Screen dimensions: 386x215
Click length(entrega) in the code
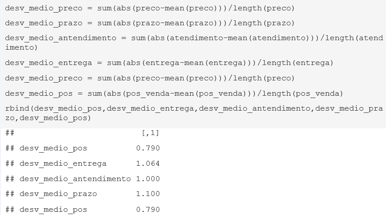[298, 63]
